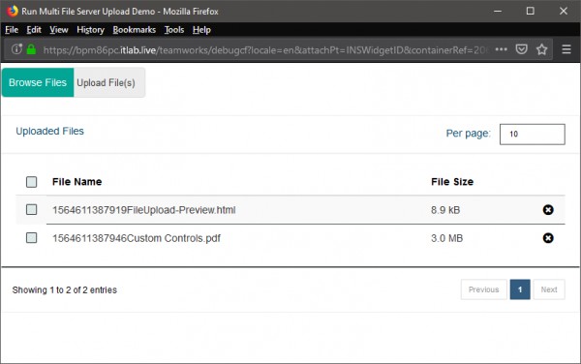Select page 1 in pagination
The width and height of the screenshot is (581, 364).
tap(520, 289)
